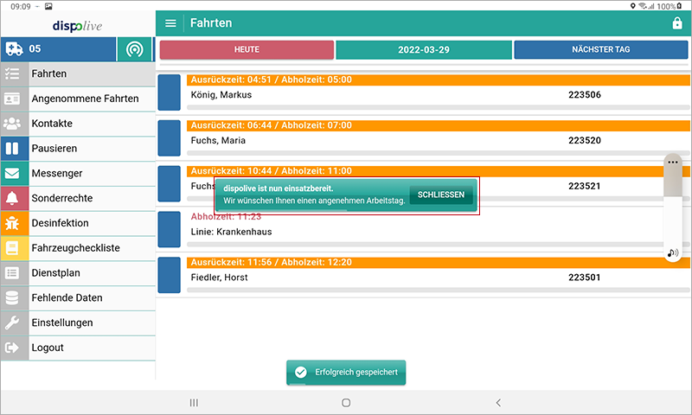Open Desinfektion via the bug icon
Screen dimensions: 692x415
[13, 223]
